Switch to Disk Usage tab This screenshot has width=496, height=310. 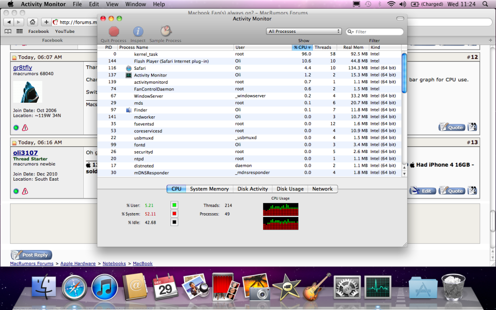290,189
